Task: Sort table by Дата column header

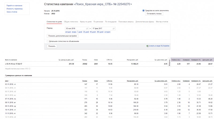Action: (x=7, y=81)
